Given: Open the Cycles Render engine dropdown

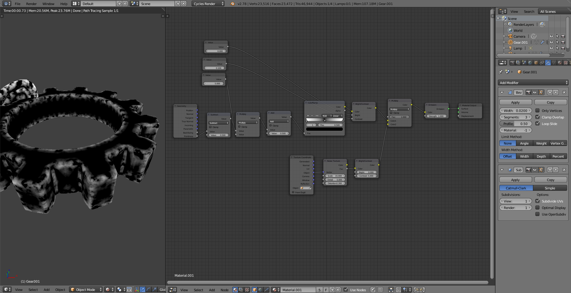Looking at the screenshot, I should pyautogui.click(x=208, y=4).
